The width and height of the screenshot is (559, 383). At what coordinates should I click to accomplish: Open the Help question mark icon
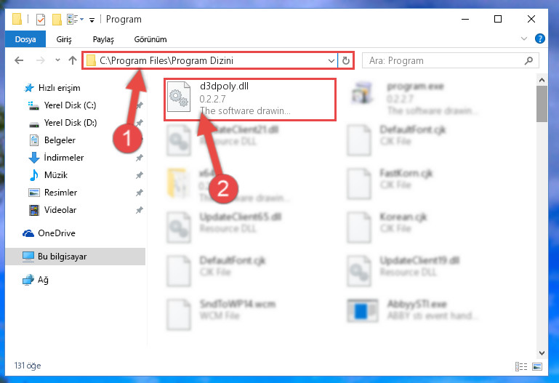(x=540, y=39)
